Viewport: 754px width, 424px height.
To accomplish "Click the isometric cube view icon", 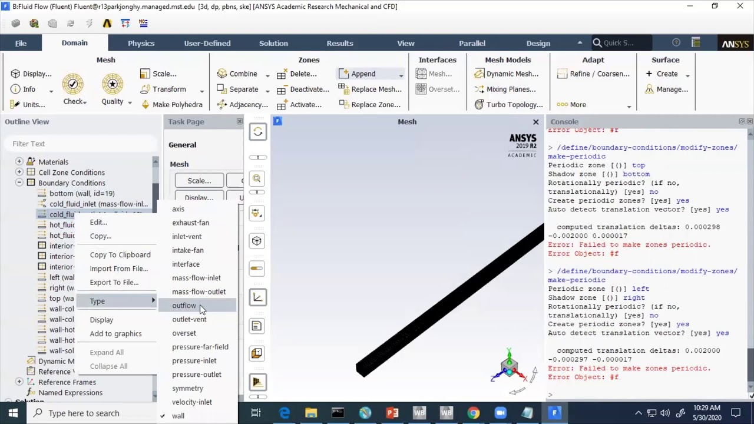I will point(257,241).
